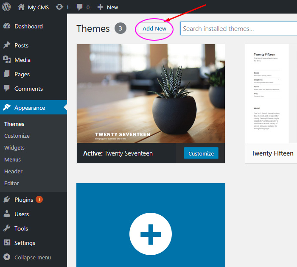The width and height of the screenshot is (297, 267).
Task: Open the comments bubble in admin bar
Action: pyautogui.click(x=80, y=7)
